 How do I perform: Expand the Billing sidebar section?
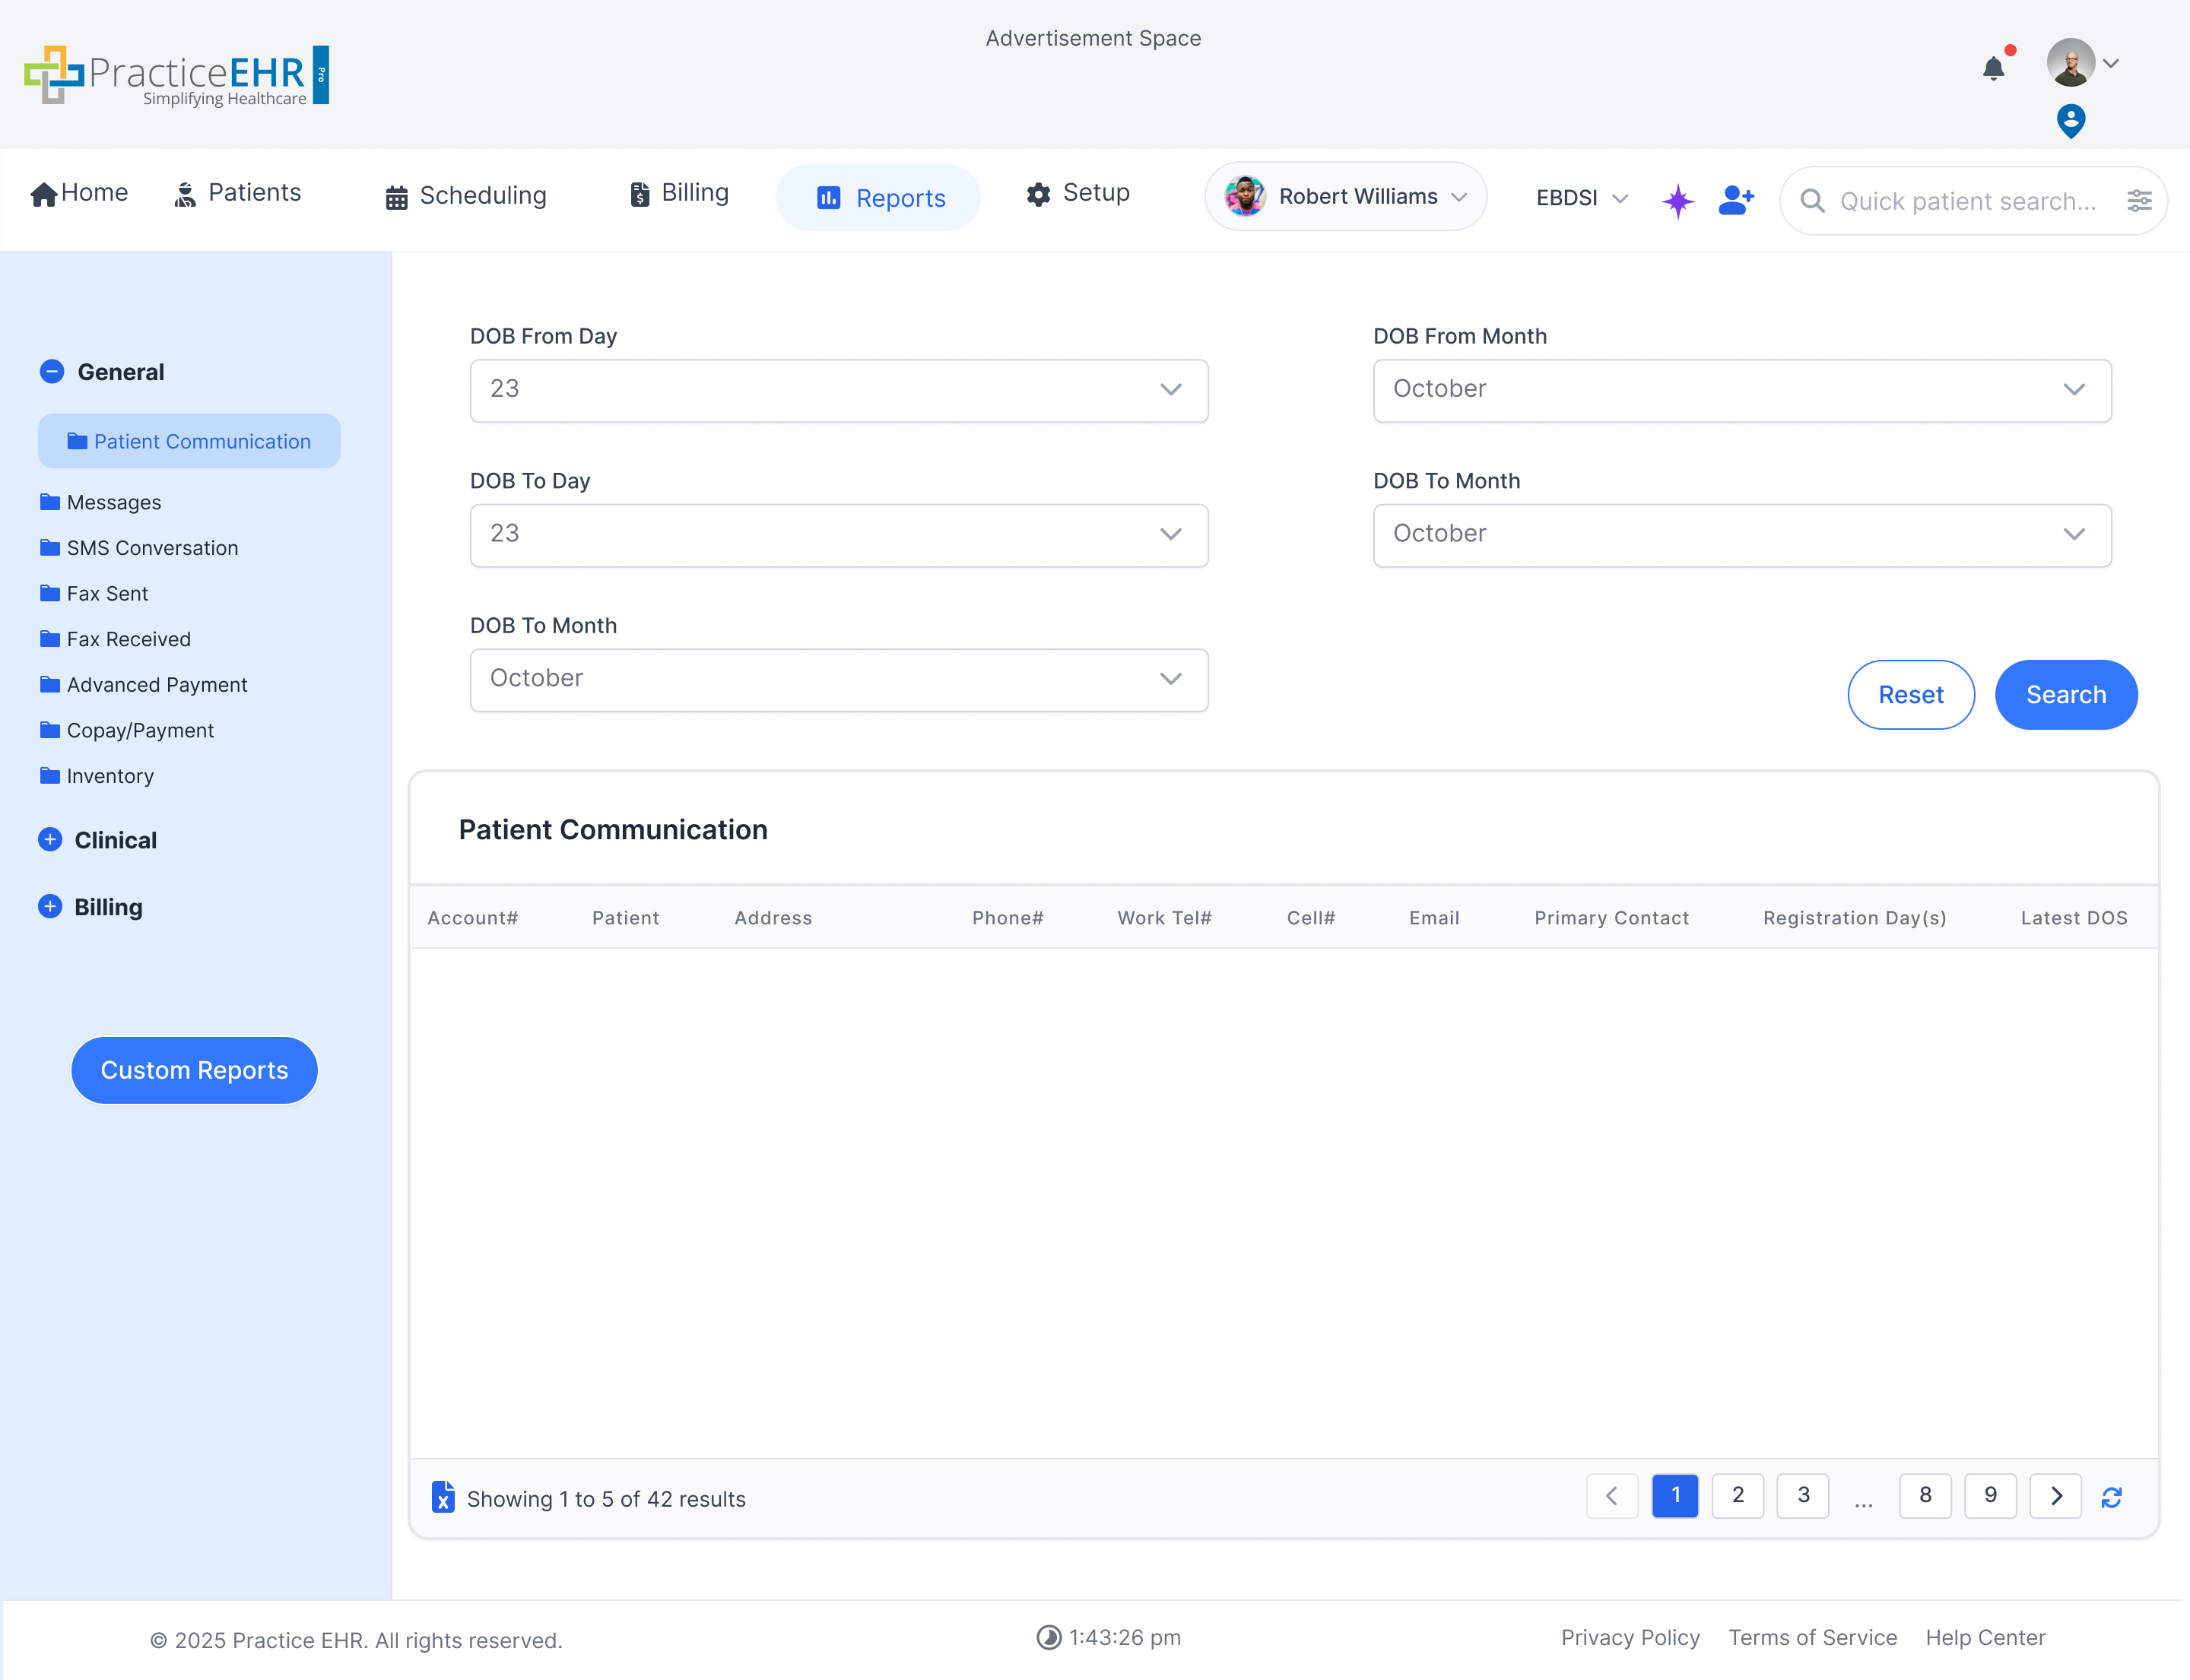tap(50, 907)
